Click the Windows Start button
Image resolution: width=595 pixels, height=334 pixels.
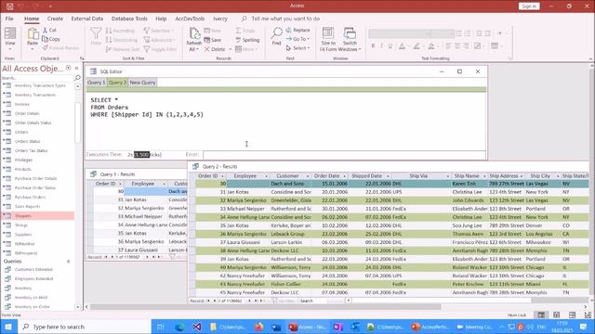click(8, 327)
